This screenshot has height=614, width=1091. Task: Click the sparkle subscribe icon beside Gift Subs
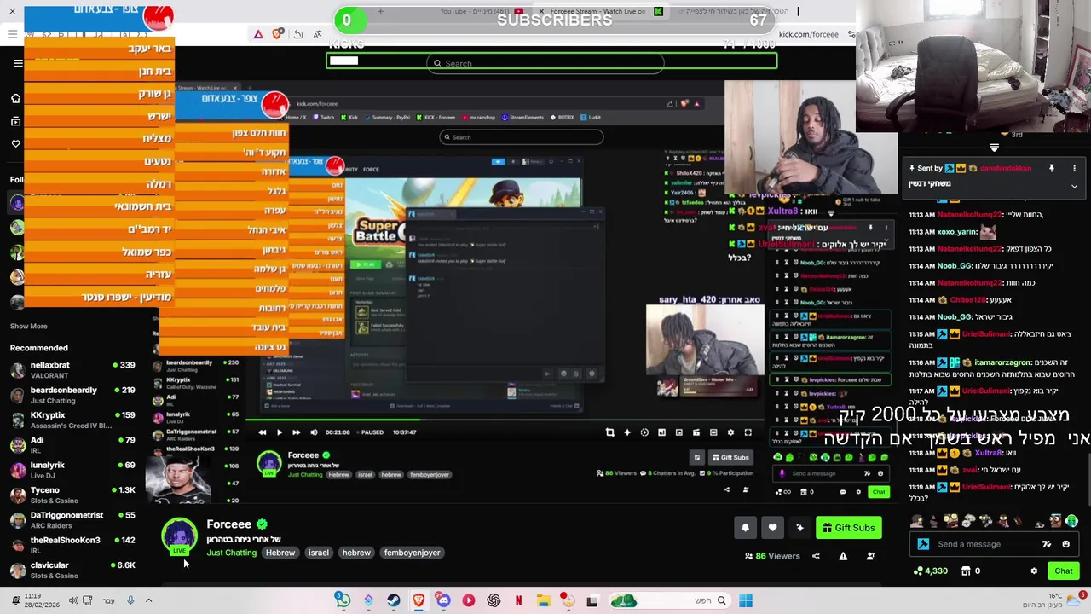[799, 528]
